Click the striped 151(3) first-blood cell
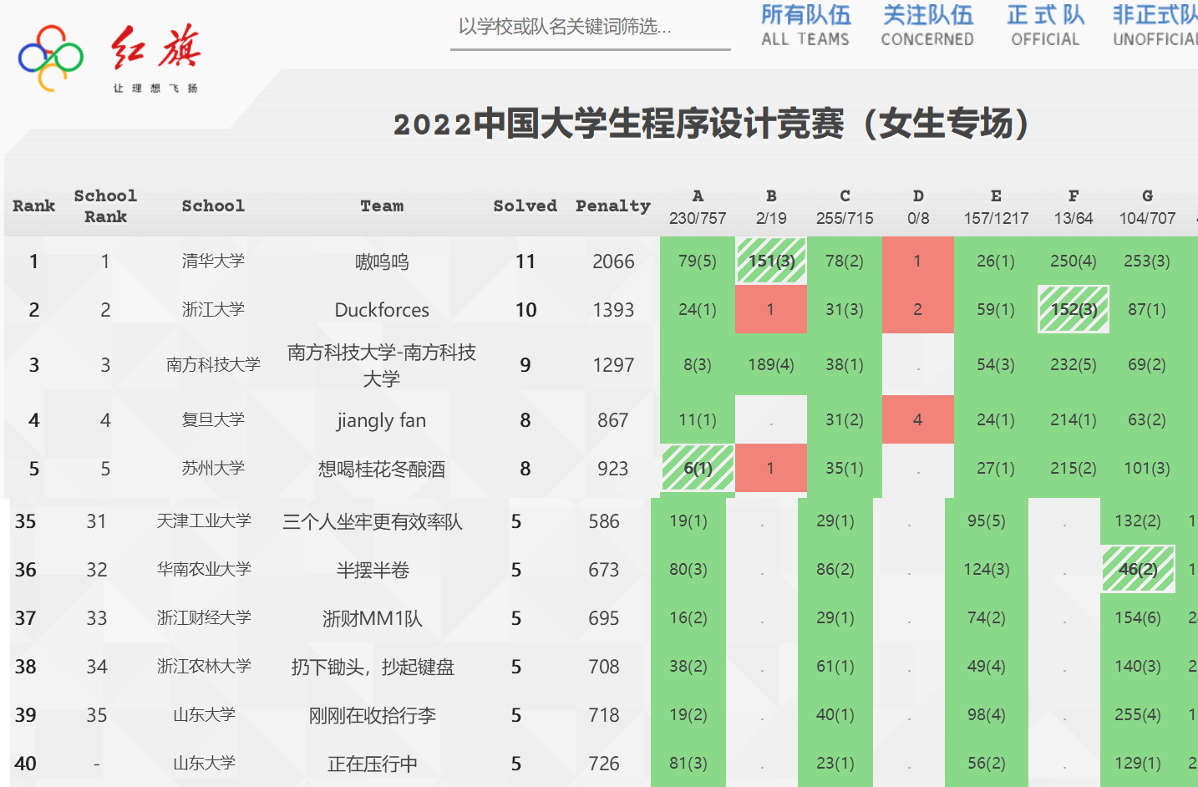 click(771, 261)
